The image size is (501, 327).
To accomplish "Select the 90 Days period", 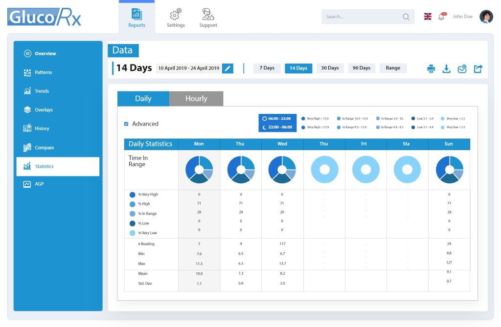I will tap(362, 68).
